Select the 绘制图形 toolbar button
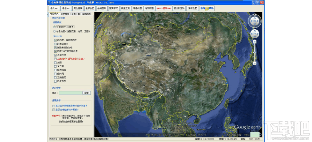 pyautogui.click(x=102, y=8)
